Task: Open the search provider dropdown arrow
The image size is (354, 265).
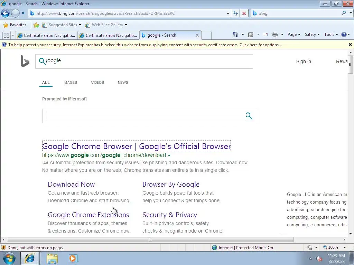Action: [x=351, y=13]
